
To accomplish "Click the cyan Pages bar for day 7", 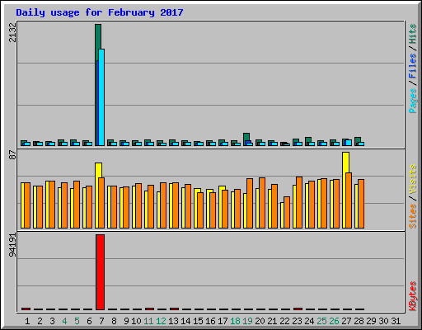I will coord(101,97).
